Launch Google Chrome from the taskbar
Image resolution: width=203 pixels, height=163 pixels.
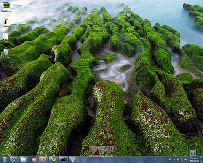click(53, 160)
